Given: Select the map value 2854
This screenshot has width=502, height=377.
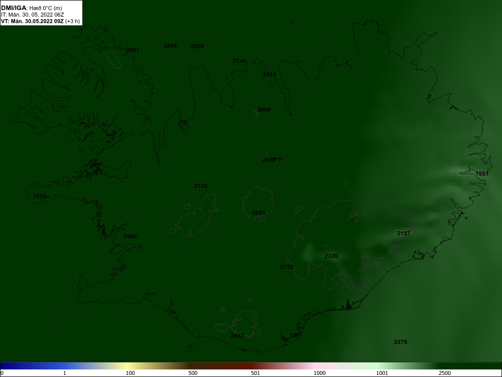Looking at the screenshot, I should click(x=40, y=196).
